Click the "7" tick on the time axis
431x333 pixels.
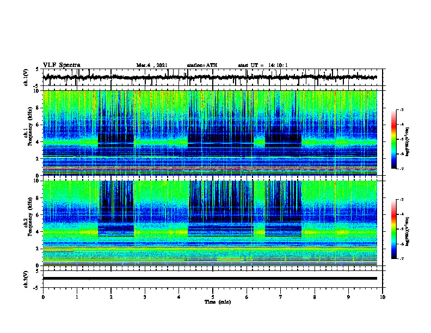point(281,297)
